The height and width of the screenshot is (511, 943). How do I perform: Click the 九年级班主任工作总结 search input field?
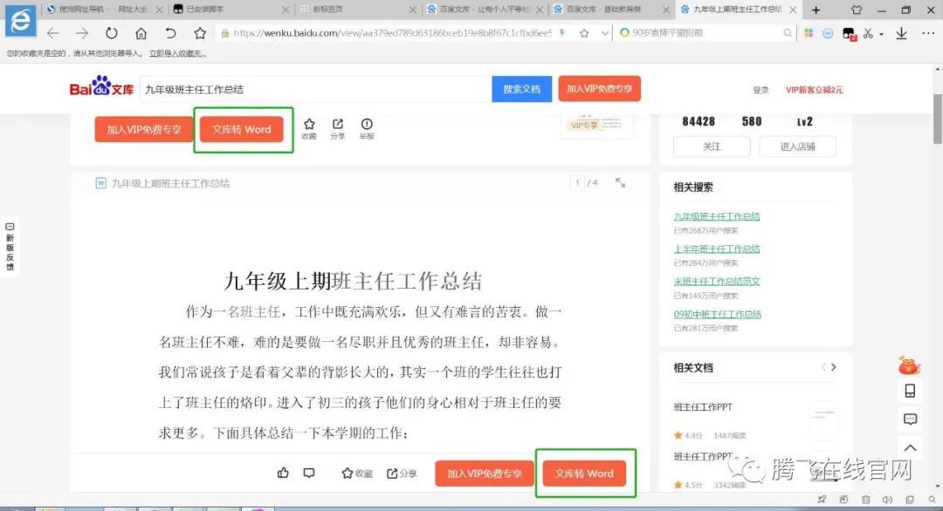tap(314, 89)
